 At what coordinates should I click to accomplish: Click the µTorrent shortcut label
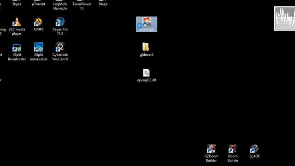click(39, 4)
